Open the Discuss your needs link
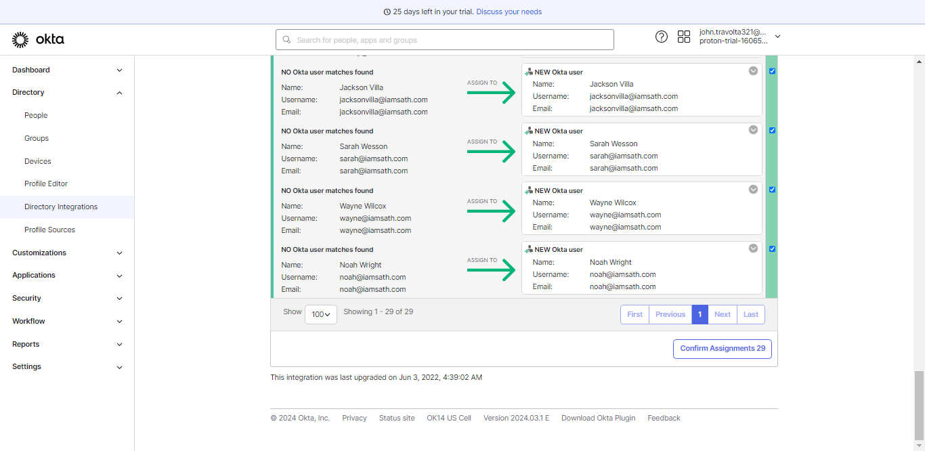The height and width of the screenshot is (451, 925). (509, 12)
